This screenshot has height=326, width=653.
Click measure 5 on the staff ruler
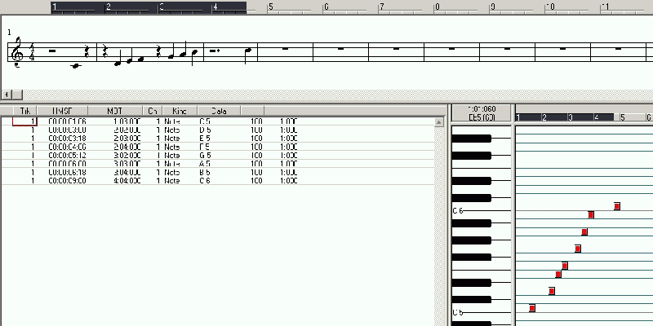[x=271, y=7]
